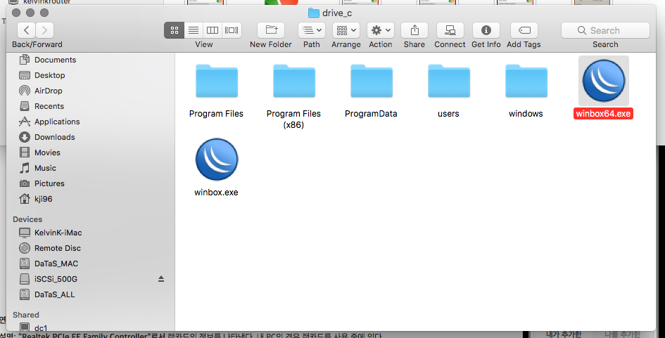Select the winbox64.exe application icon
This screenshot has width=665, height=338.
tap(604, 81)
